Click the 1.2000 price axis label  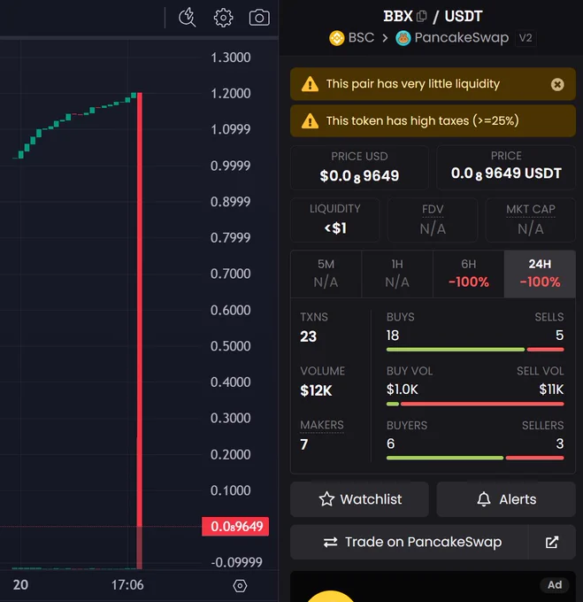(x=231, y=93)
